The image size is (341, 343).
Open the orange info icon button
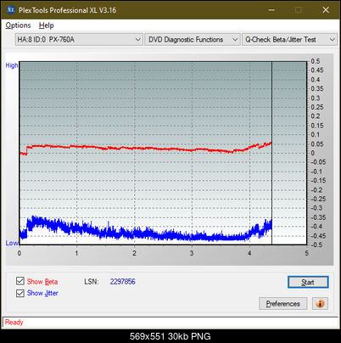tap(320, 304)
